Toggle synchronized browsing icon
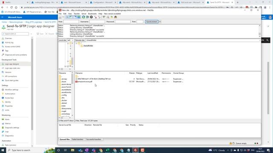The height and width of the screenshot is (153, 273). pyautogui.click(x=112, y=17)
